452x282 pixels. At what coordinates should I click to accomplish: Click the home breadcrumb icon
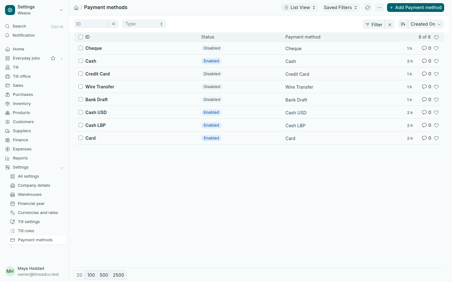[x=76, y=8]
